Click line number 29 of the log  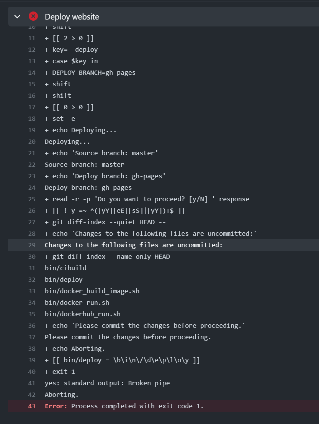tap(31, 245)
